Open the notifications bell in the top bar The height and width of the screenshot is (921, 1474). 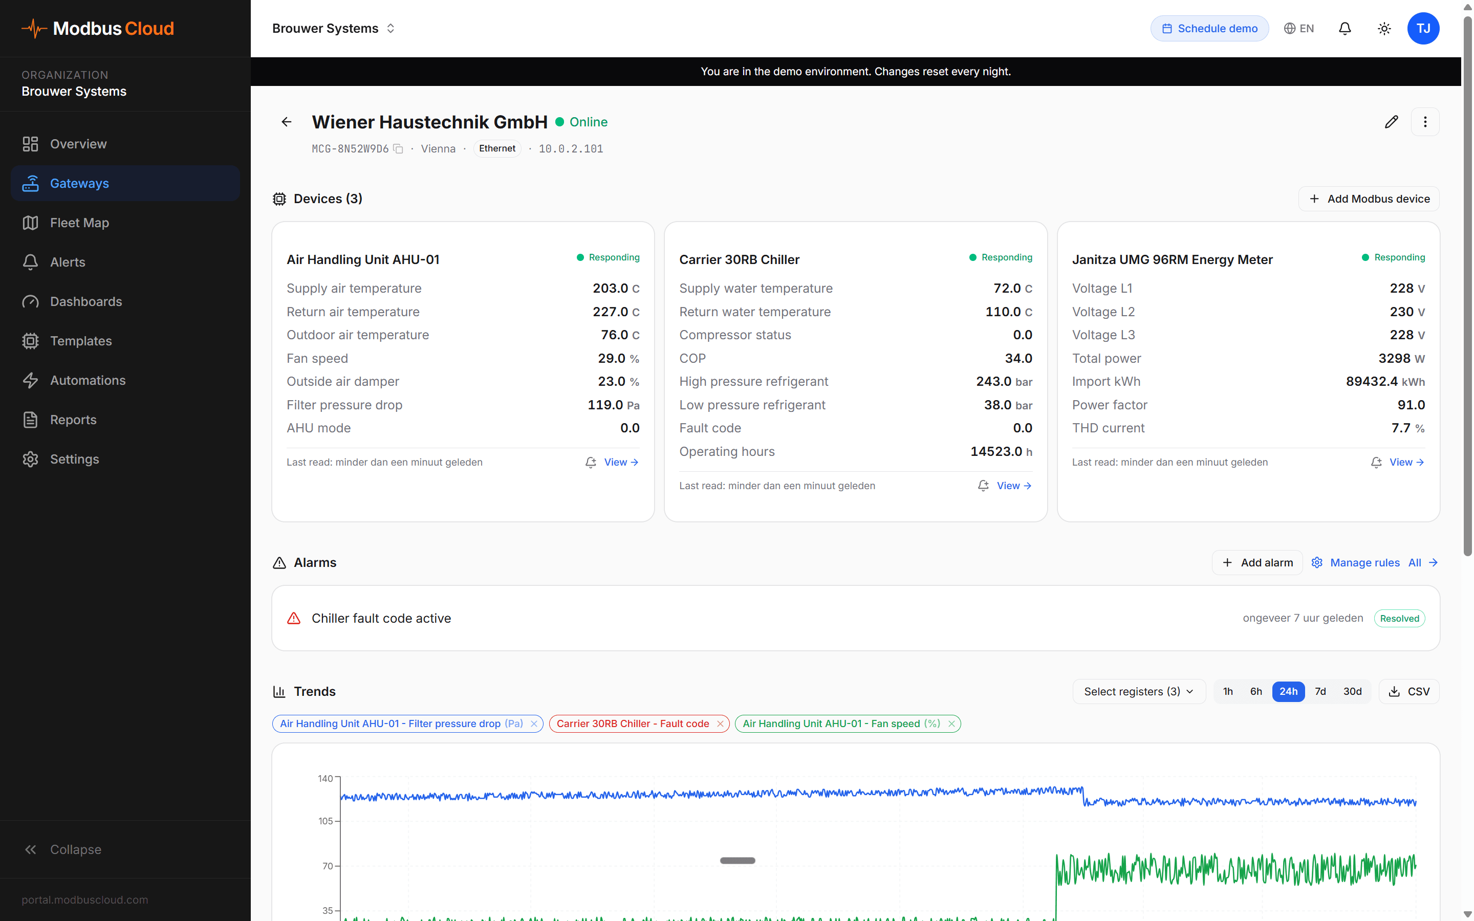[x=1345, y=28]
